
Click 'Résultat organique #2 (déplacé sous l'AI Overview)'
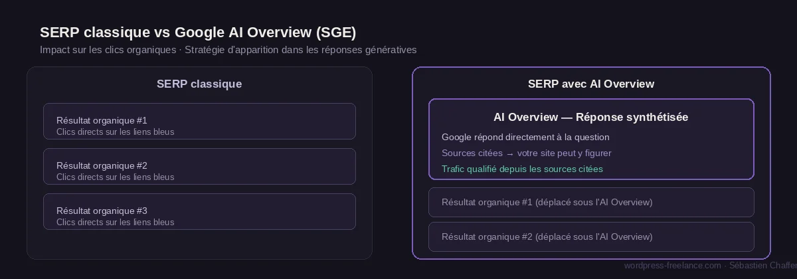pos(591,236)
